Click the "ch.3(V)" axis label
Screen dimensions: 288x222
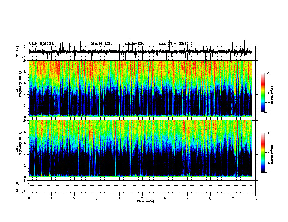[17, 186]
